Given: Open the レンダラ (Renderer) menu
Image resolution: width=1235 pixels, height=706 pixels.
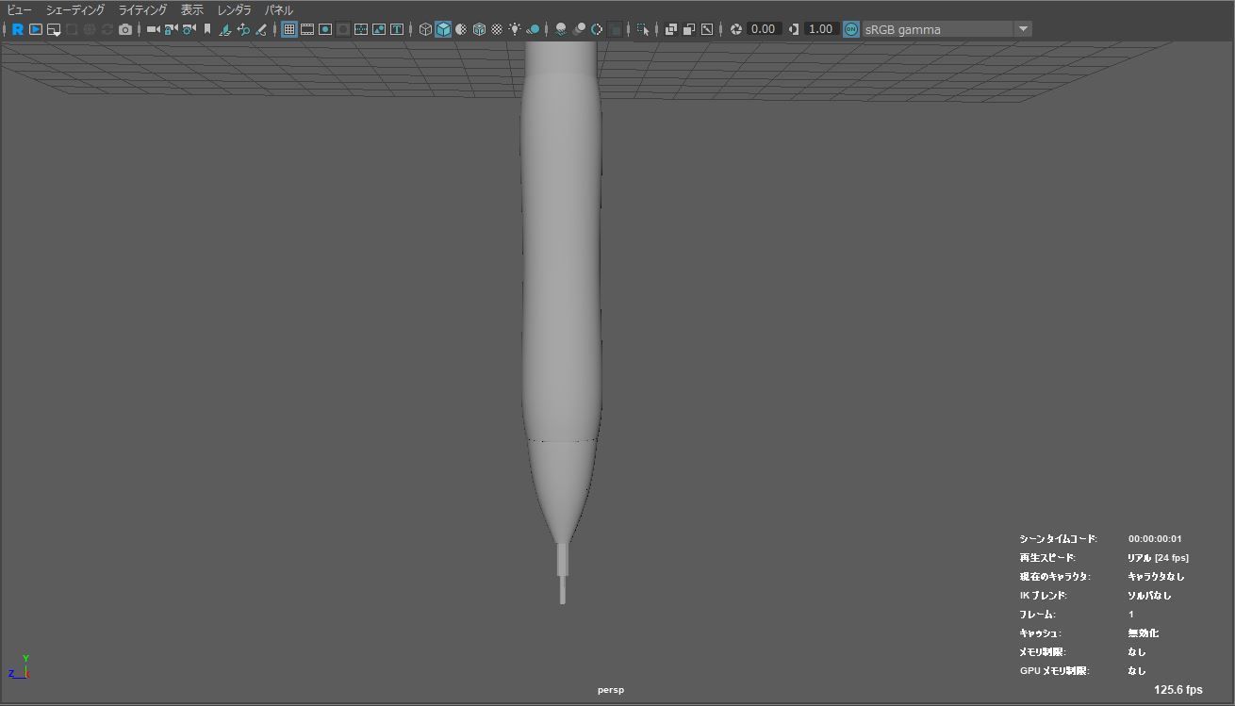Looking at the screenshot, I should 234,9.
